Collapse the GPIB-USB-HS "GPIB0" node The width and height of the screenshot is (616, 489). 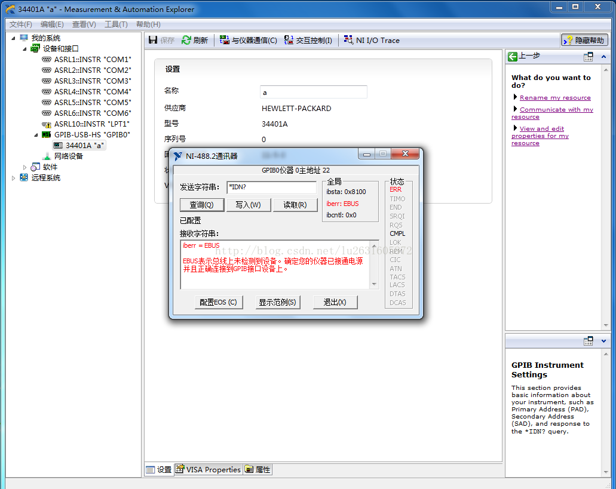pos(36,135)
